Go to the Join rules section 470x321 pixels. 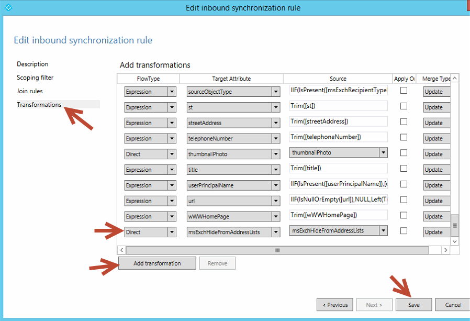click(30, 91)
